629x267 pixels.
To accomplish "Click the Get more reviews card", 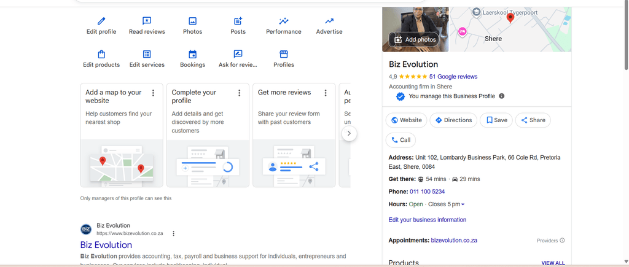I will (x=294, y=135).
